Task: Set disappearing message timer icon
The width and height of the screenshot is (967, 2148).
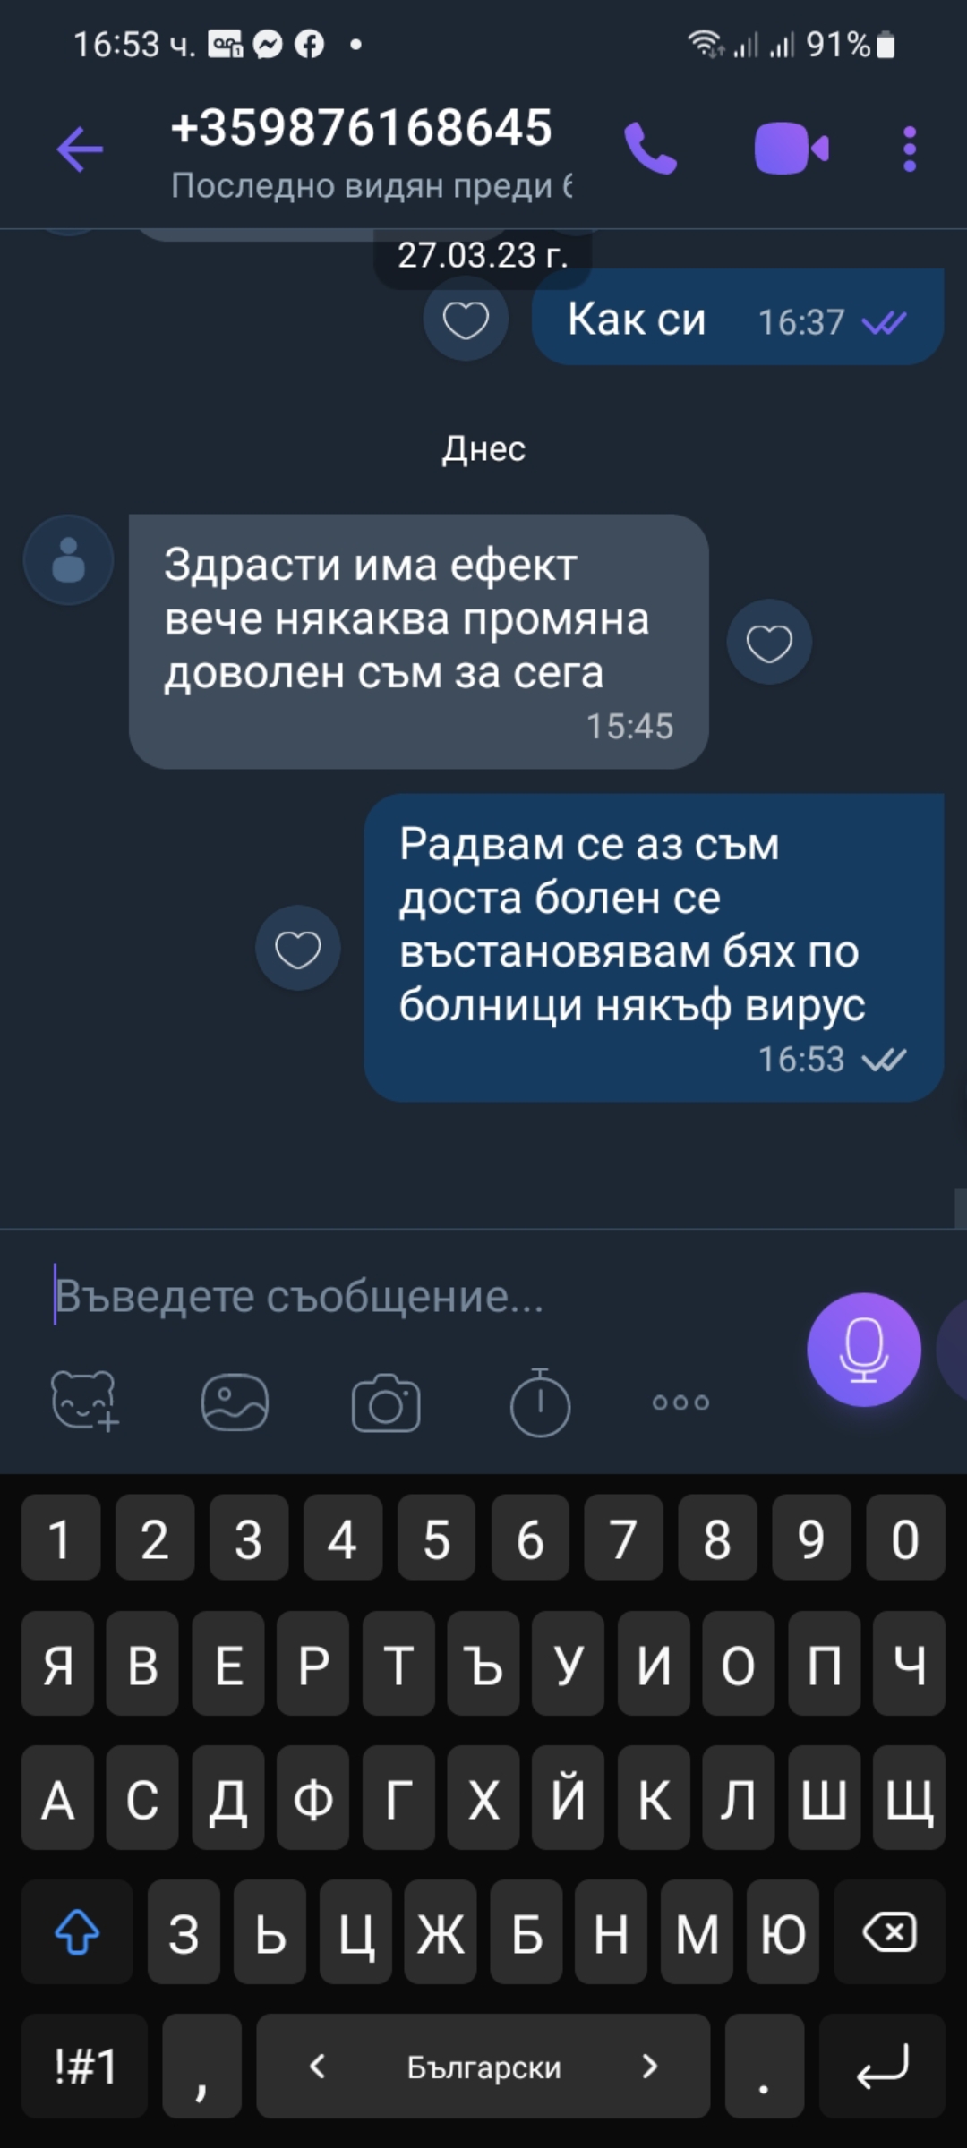Action: pos(540,1402)
